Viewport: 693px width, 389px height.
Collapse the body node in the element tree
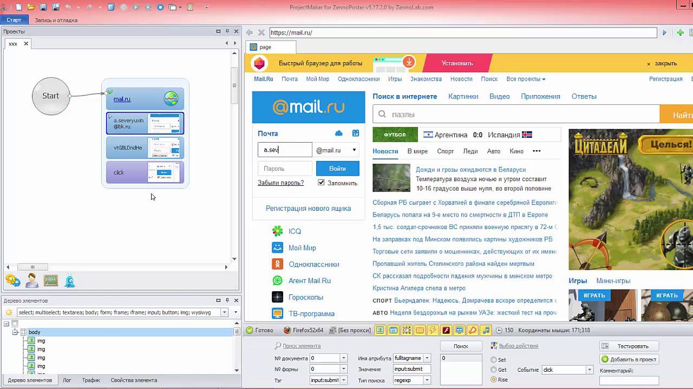tap(16, 332)
